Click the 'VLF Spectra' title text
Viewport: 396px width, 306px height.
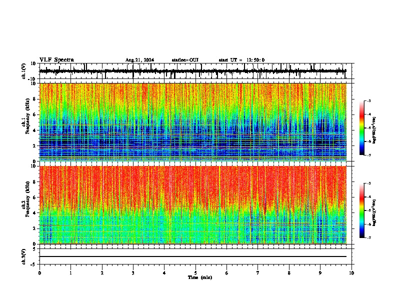[56, 60]
